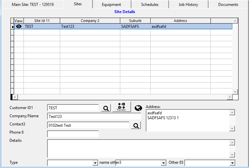Click the Suburb column header

click(x=135, y=21)
